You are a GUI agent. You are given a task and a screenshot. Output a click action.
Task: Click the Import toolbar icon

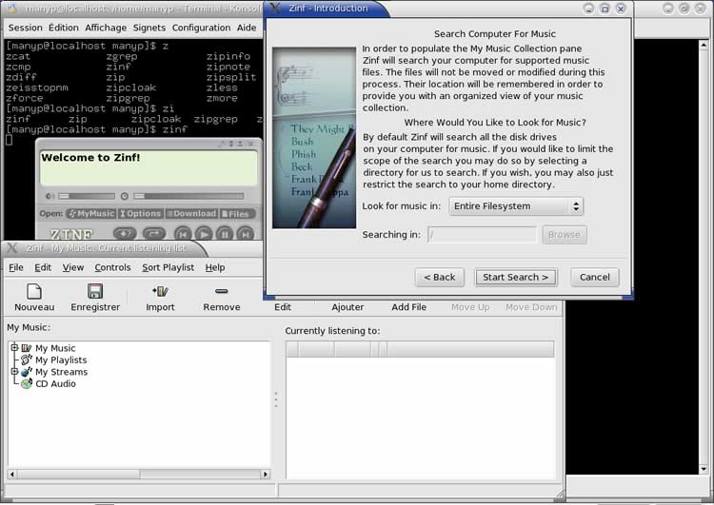[x=160, y=291]
